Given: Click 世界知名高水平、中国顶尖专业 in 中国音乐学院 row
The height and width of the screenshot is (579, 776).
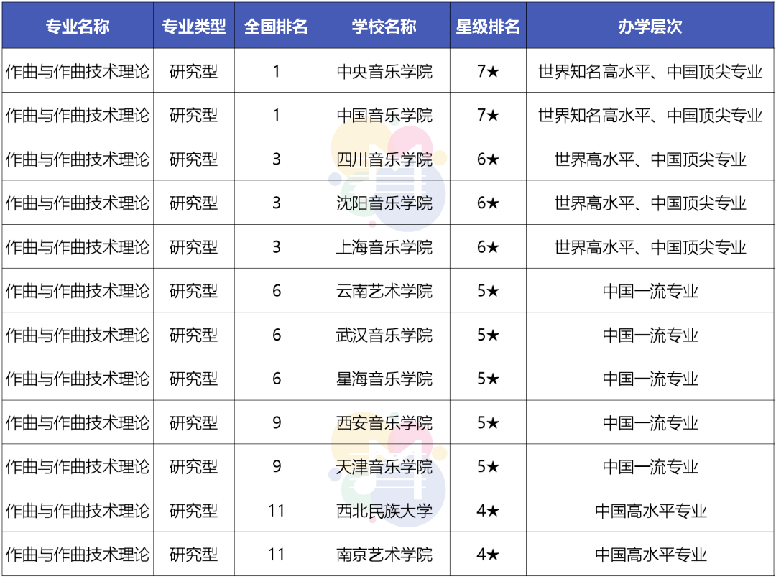Looking at the screenshot, I should point(650,116).
